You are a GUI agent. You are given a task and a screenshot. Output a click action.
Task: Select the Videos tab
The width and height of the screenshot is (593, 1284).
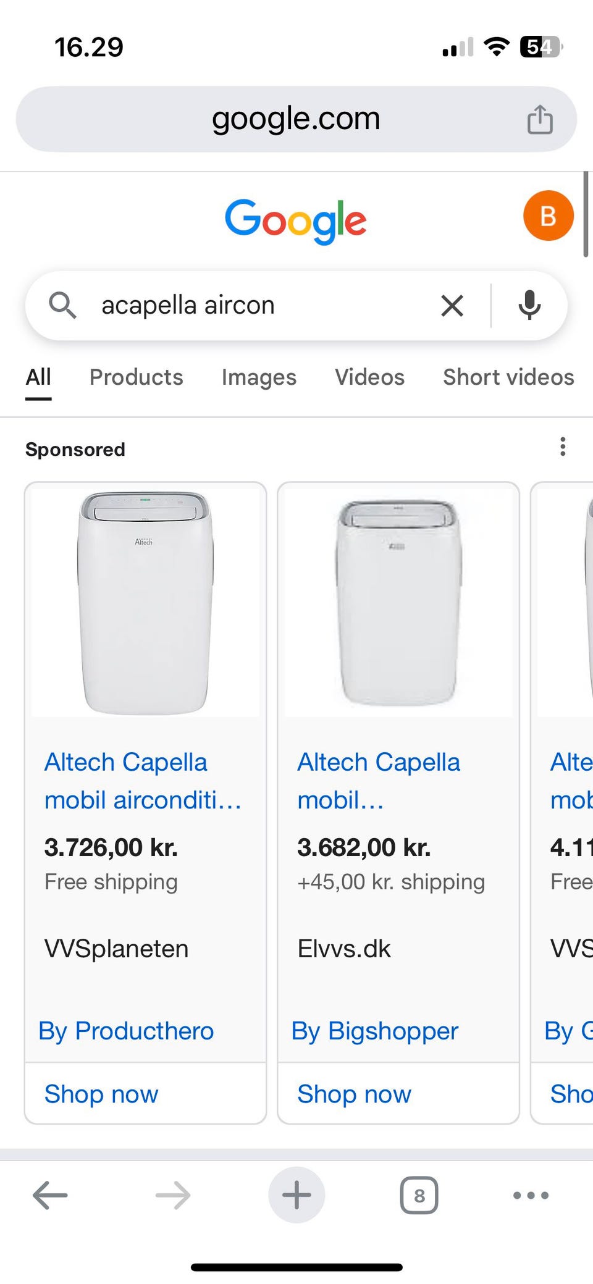point(369,377)
